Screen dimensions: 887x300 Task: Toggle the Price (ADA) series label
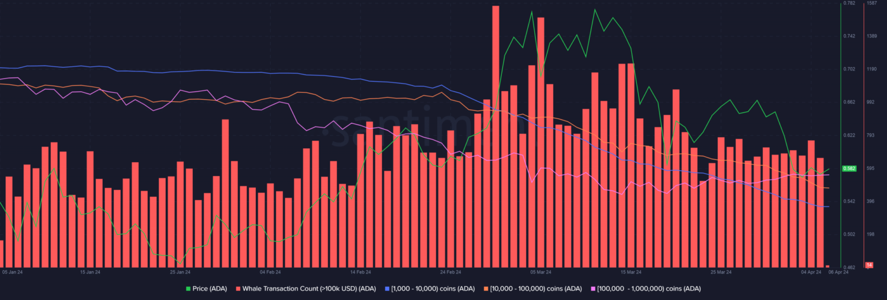(210, 288)
